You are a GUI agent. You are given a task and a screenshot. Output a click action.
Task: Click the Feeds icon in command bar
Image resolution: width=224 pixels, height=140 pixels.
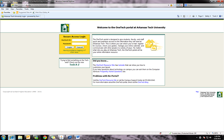tap(184, 16)
